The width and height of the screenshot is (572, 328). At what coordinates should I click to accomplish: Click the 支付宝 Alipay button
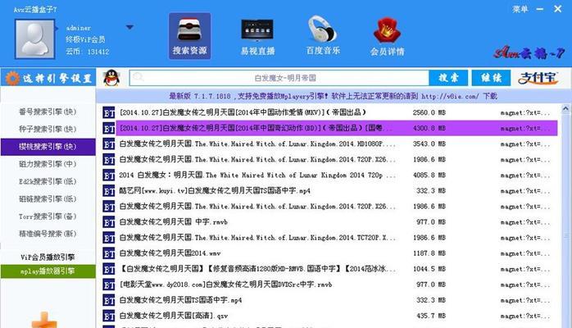point(538,78)
